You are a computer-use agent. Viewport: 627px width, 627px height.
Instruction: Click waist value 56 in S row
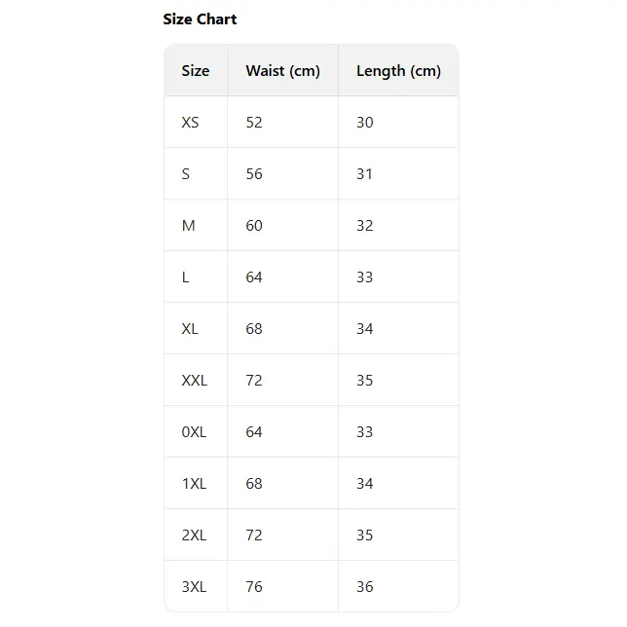[254, 173]
